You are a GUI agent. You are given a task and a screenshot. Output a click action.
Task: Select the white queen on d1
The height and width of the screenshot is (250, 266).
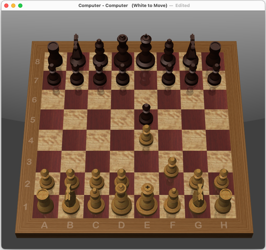(x=121, y=202)
